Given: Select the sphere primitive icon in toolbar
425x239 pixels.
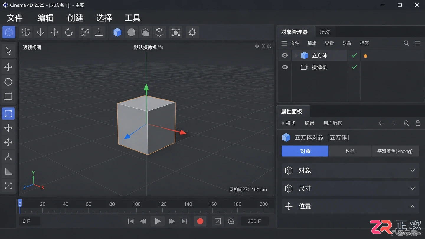Looking at the screenshot, I should (131, 32).
